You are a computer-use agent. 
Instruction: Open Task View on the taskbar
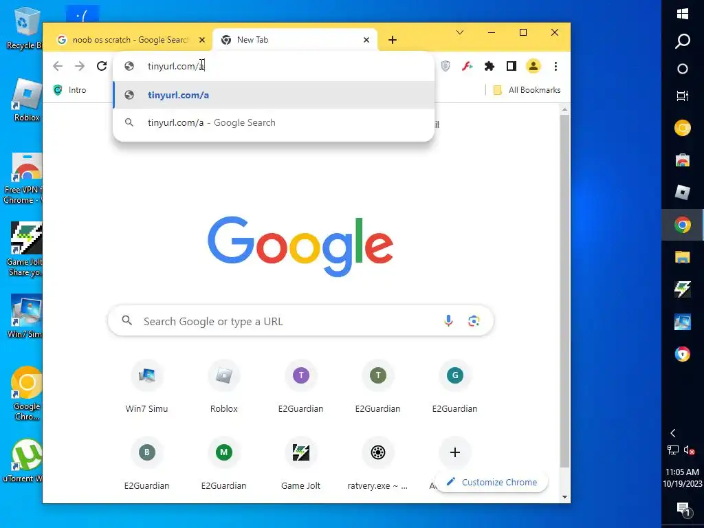[x=683, y=96]
